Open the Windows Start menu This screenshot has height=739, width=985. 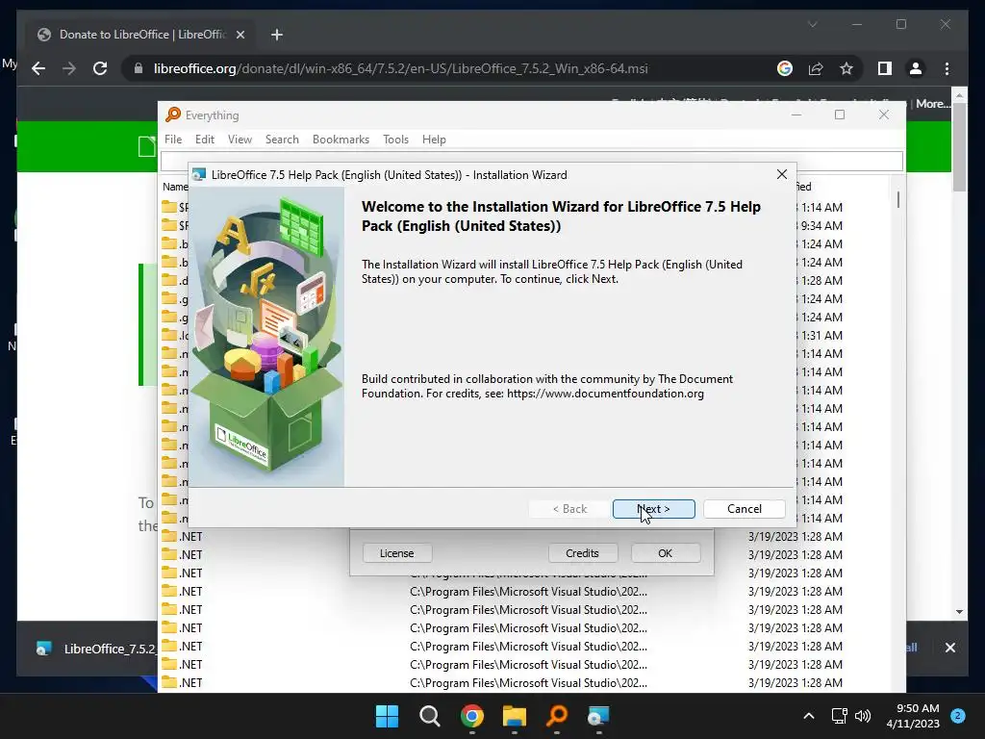387,716
